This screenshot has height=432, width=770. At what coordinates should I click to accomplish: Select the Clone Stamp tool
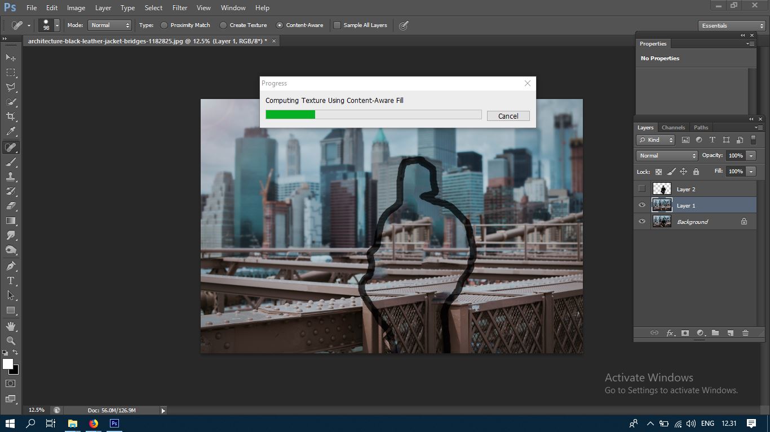(11, 177)
